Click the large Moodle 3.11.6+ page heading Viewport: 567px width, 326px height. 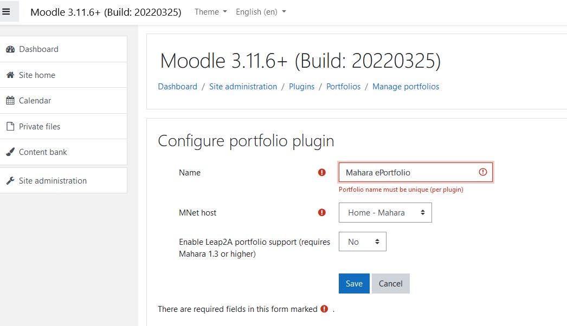point(300,61)
